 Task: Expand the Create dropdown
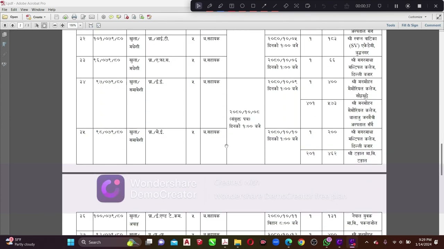pos(36,17)
